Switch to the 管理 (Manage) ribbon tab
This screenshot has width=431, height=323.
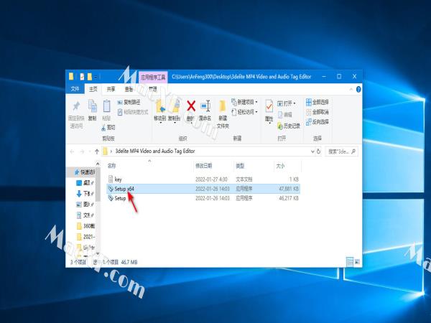coord(153,89)
